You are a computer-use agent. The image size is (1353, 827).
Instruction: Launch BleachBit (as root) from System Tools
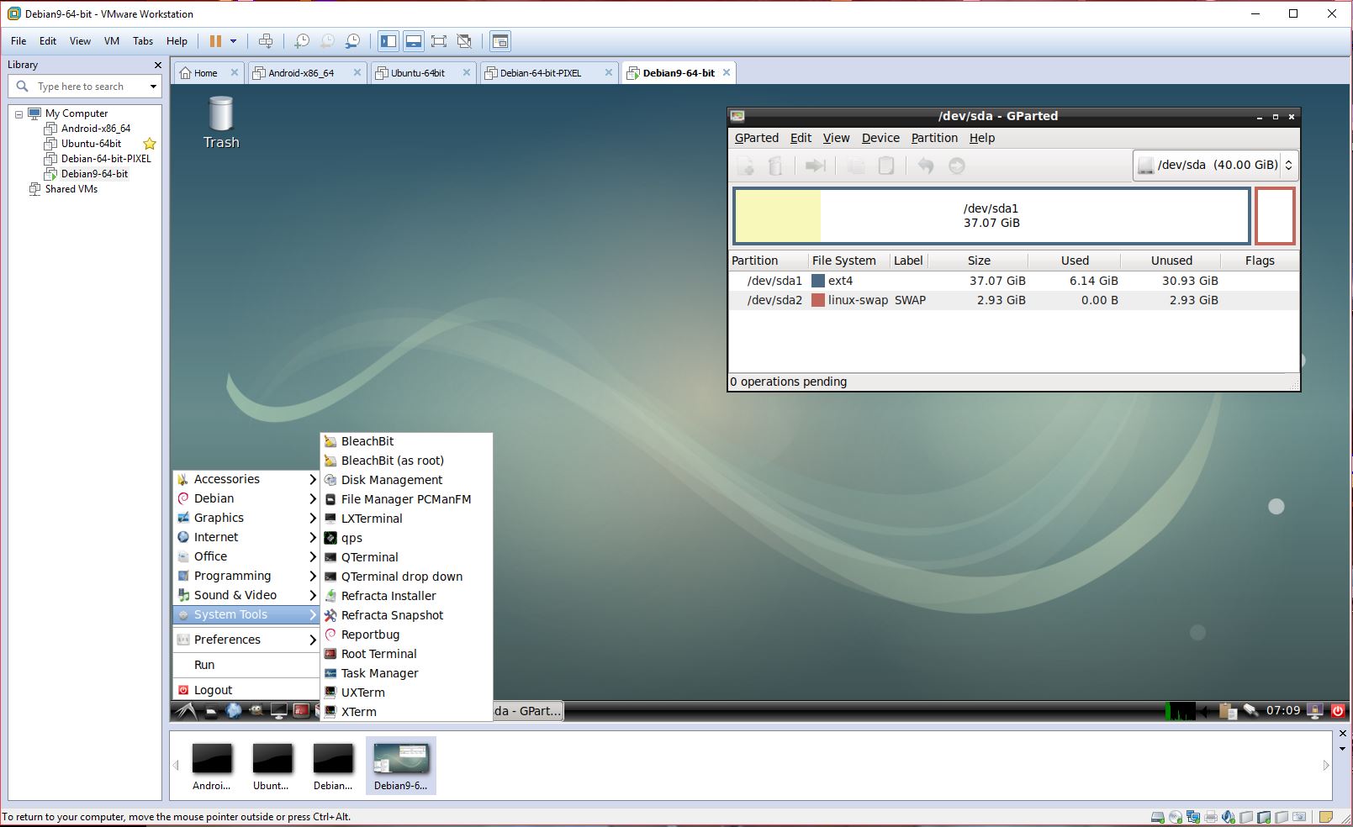pos(406,461)
